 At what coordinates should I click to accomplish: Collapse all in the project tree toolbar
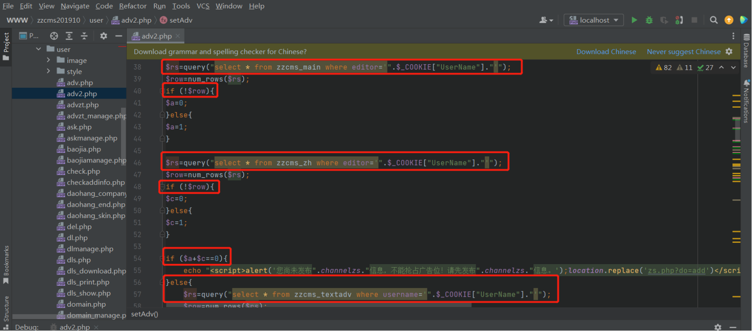[x=84, y=36]
